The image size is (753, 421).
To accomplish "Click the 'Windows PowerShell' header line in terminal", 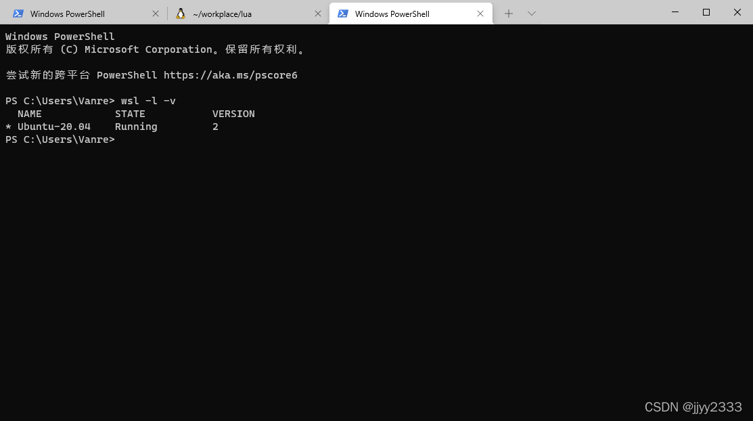I will coord(60,37).
